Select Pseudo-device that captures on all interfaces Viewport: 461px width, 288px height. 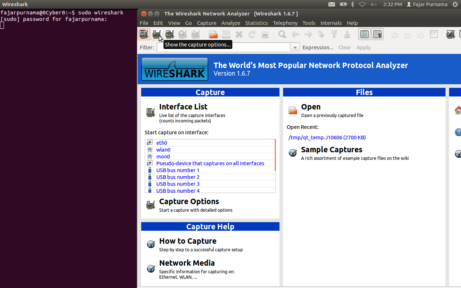pos(210,163)
